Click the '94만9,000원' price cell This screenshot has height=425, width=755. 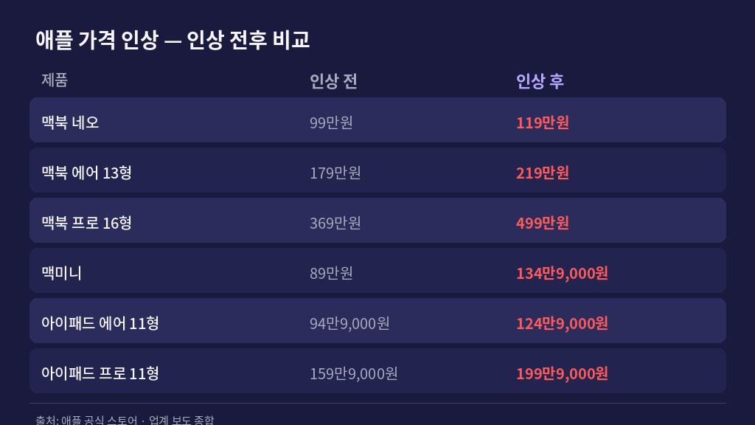[x=349, y=323]
